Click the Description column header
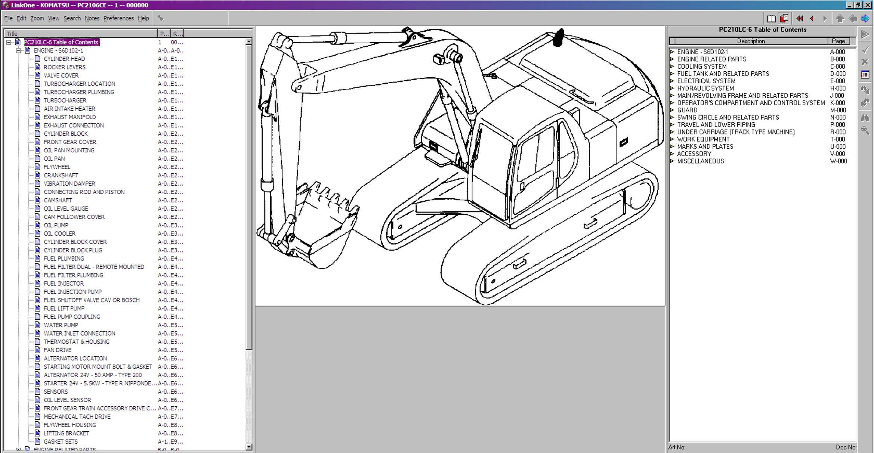 [x=750, y=41]
